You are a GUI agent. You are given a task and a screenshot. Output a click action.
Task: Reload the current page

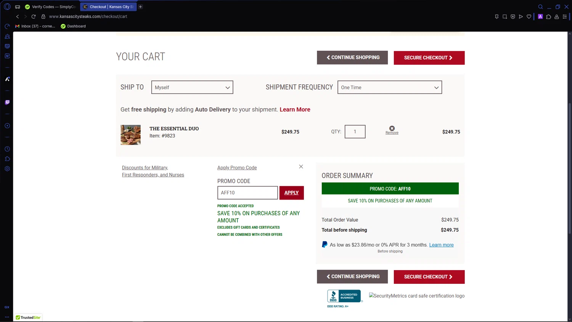(x=34, y=16)
